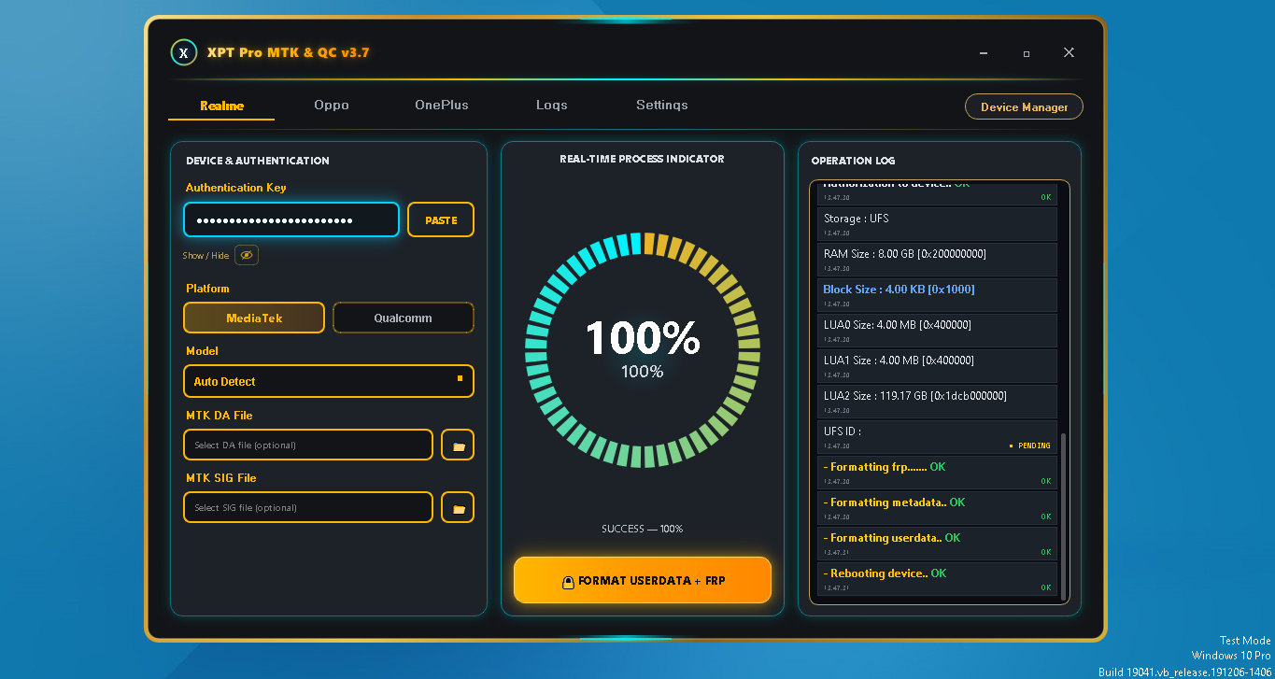Click the 'SUCCESS — 100%' status text
This screenshot has height=679, width=1275.
tap(643, 529)
